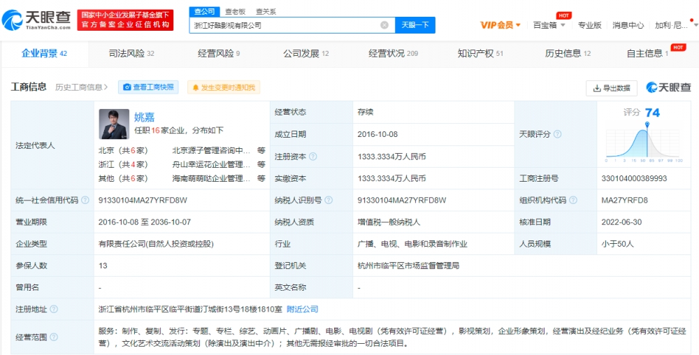The image size is (699, 355).
Task: Click the legal representative name 姚嘉
Action: pyautogui.click(x=145, y=117)
